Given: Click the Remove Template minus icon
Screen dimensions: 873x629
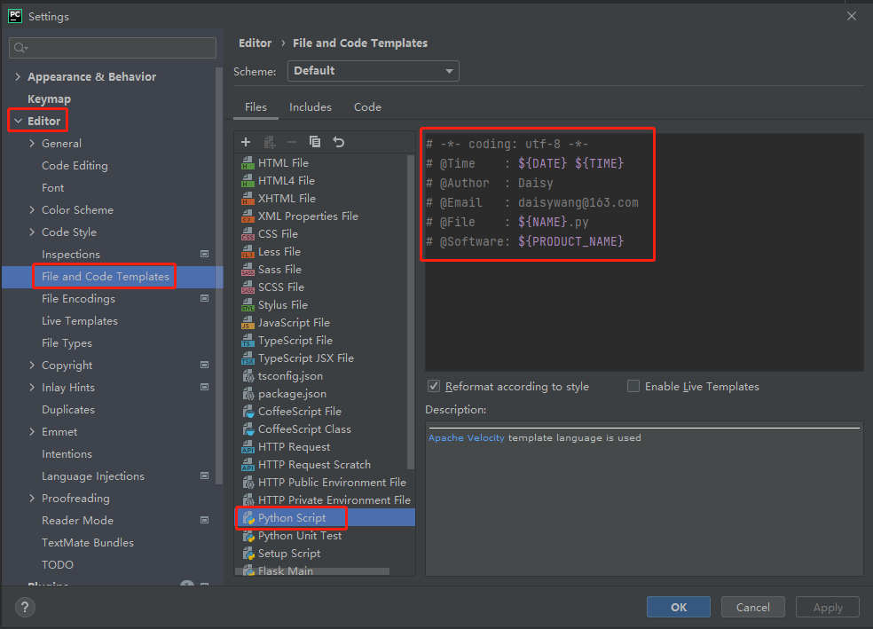Looking at the screenshot, I should [291, 142].
